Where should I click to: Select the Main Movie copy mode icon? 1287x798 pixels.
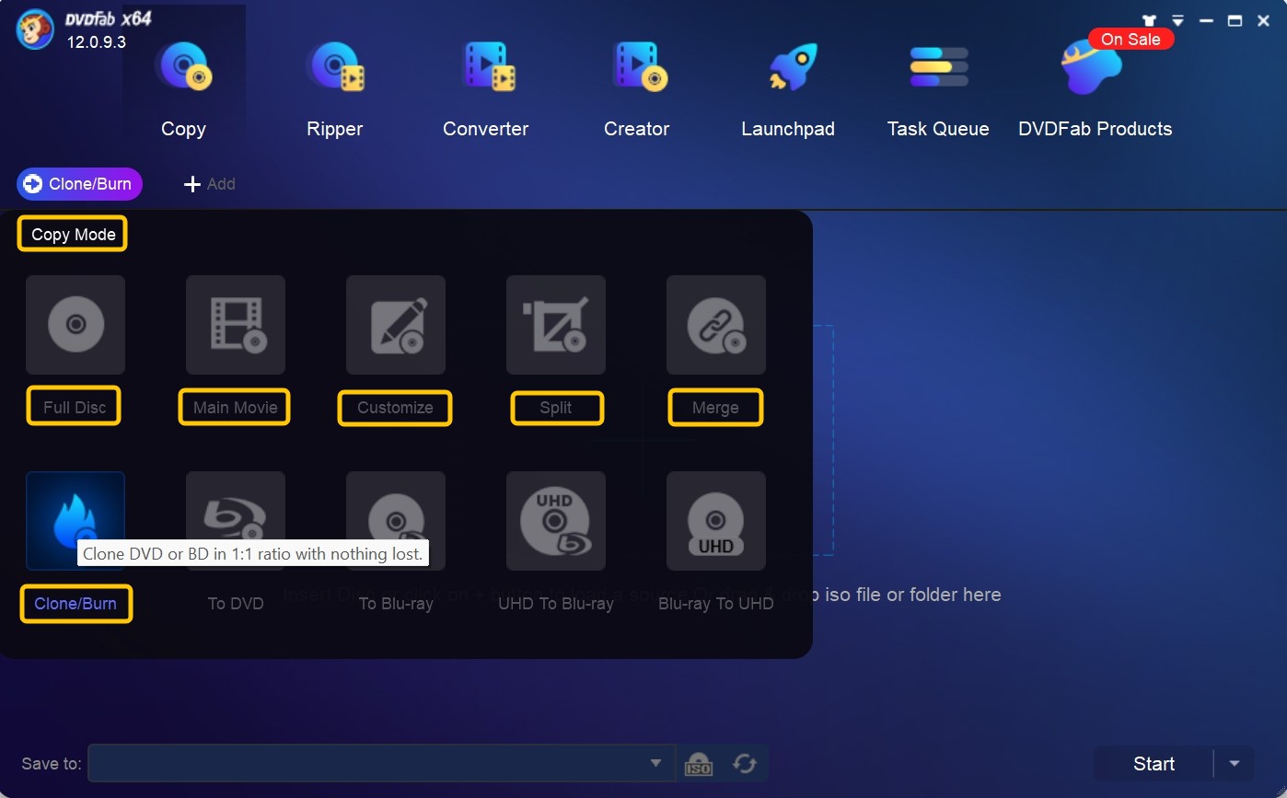point(236,325)
